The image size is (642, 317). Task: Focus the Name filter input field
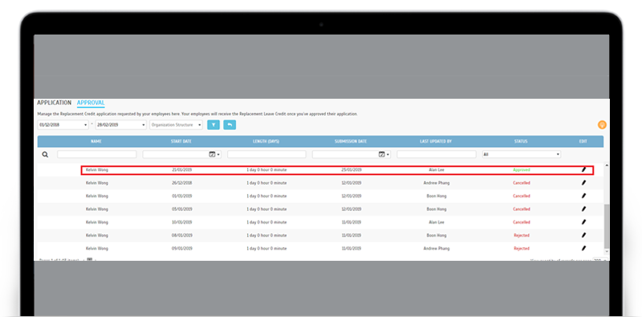click(96, 154)
